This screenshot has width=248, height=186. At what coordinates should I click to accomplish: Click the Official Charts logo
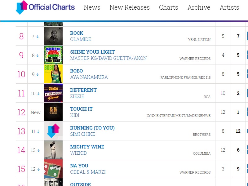pyautogui.click(x=45, y=7)
